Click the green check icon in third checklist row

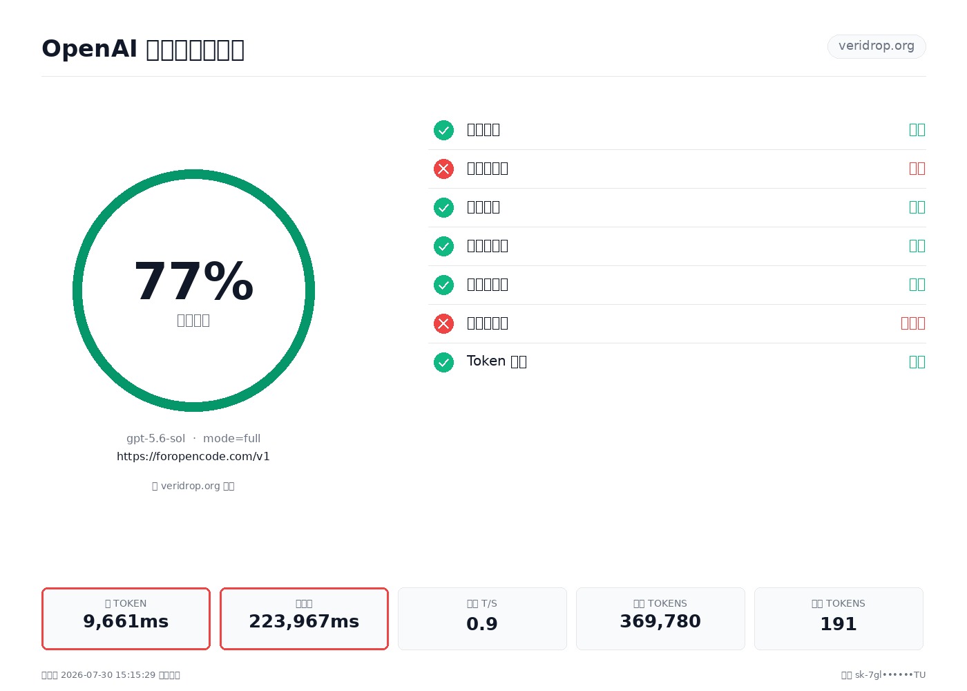(x=443, y=207)
